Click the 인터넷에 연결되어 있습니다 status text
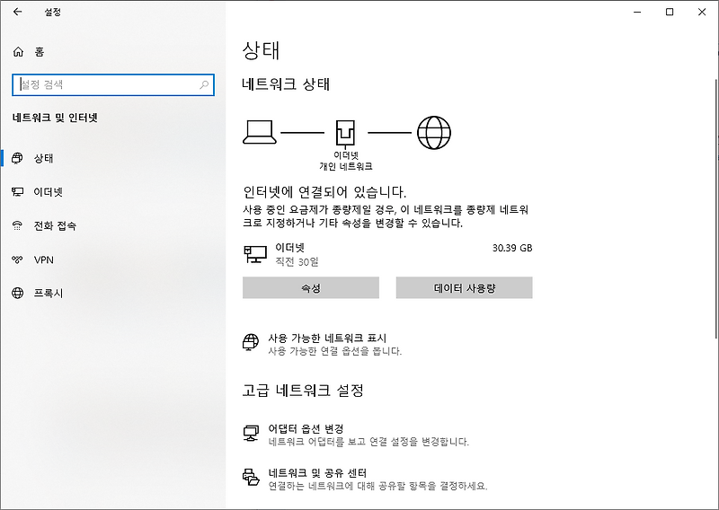The height and width of the screenshot is (510, 719). coord(324,191)
